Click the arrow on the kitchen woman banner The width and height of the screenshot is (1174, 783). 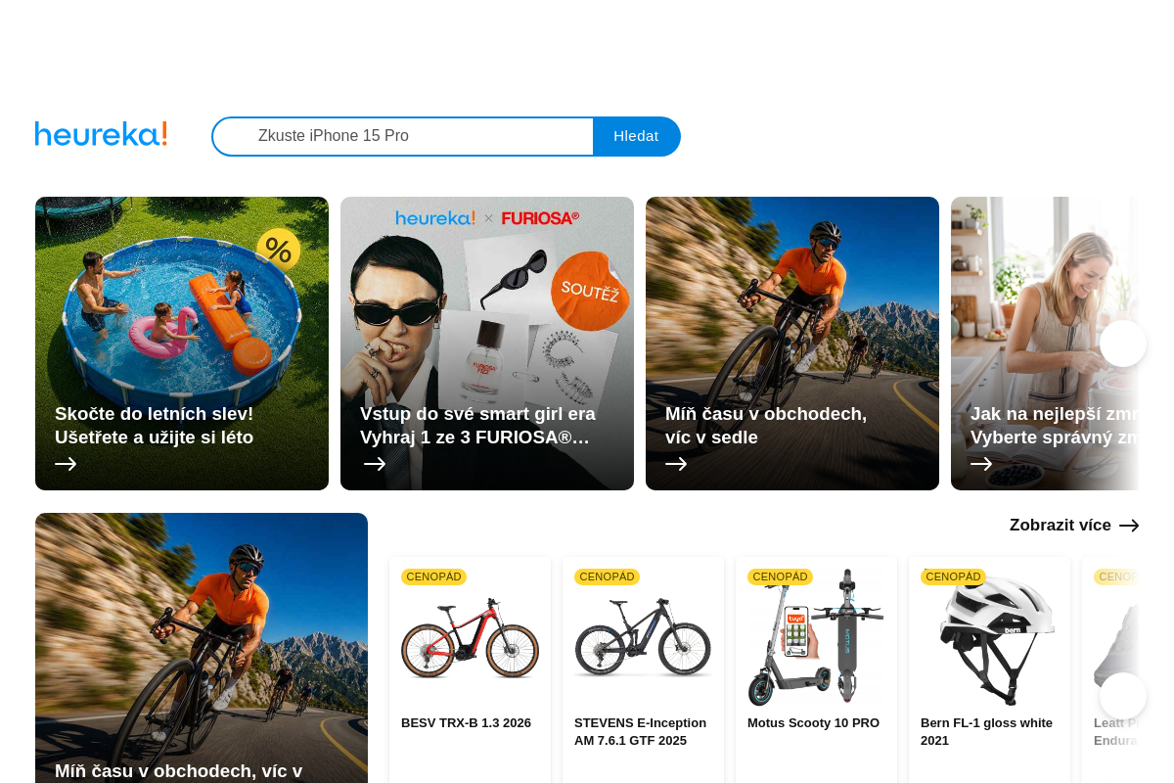coord(981,464)
